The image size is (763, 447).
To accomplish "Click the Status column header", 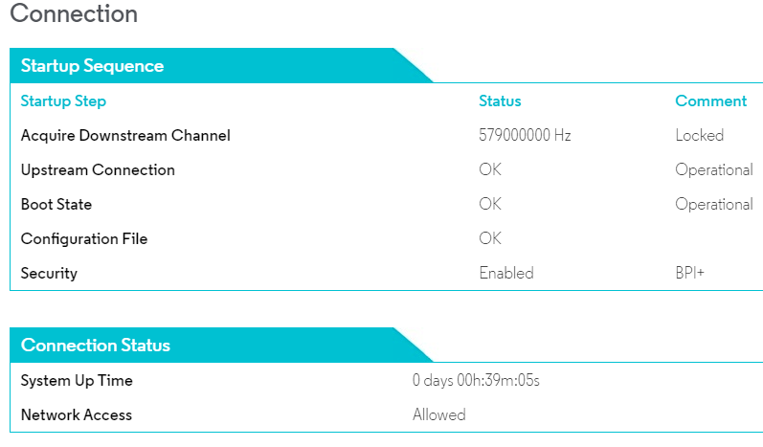I will (x=500, y=101).
